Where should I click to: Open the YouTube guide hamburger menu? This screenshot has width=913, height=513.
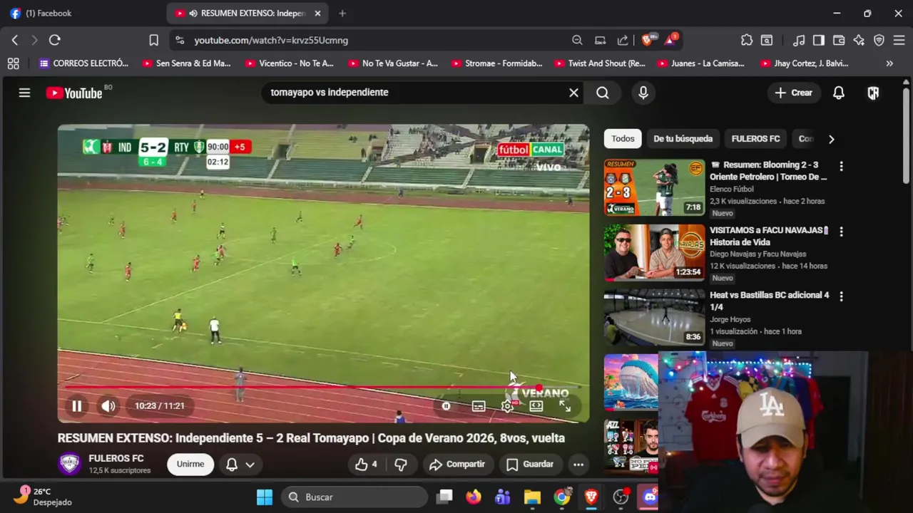(24, 93)
